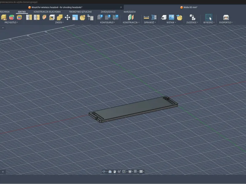246x184 pixels.
Task: Click the Insert image (canvas) icon
Action: (171, 17)
